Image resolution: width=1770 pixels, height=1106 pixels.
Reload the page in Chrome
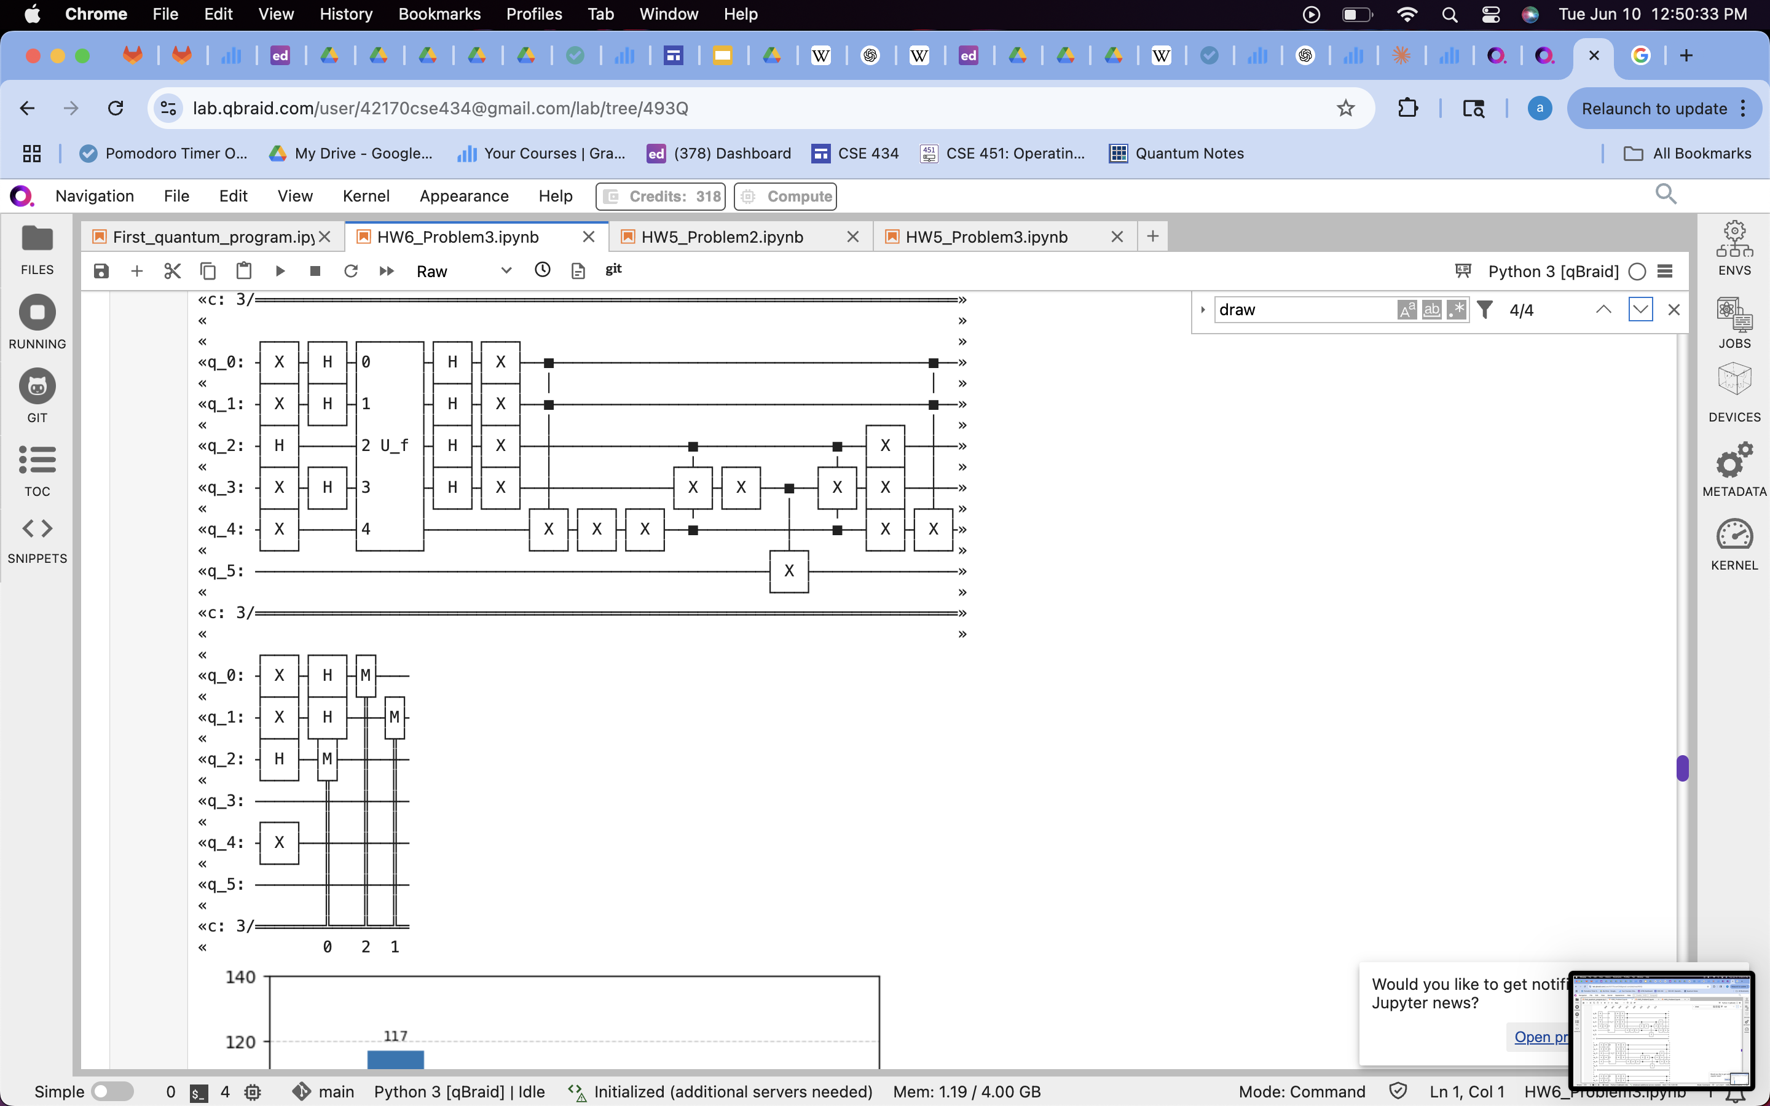tap(116, 108)
